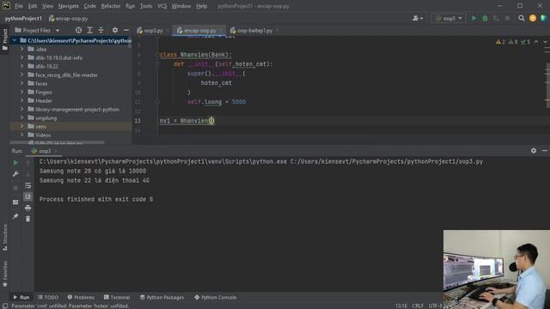Click the Run tool window button
This screenshot has width=550, height=309.
point(21,297)
